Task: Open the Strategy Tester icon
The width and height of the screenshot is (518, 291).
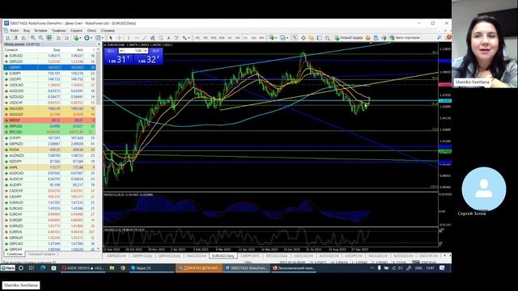Action: (x=328, y=38)
